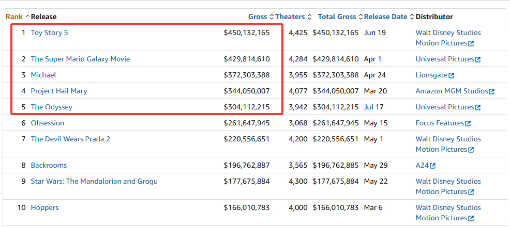Click the Distributor column header
Image resolution: width=510 pixels, height=227 pixels.
434,17
